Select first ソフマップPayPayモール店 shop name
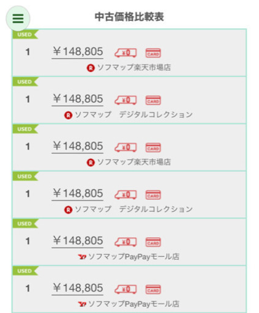The height and width of the screenshot is (313, 259). [134, 257]
